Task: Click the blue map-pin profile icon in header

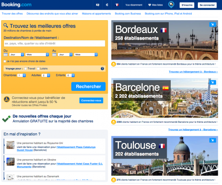Action: pyautogui.click(x=171, y=4)
